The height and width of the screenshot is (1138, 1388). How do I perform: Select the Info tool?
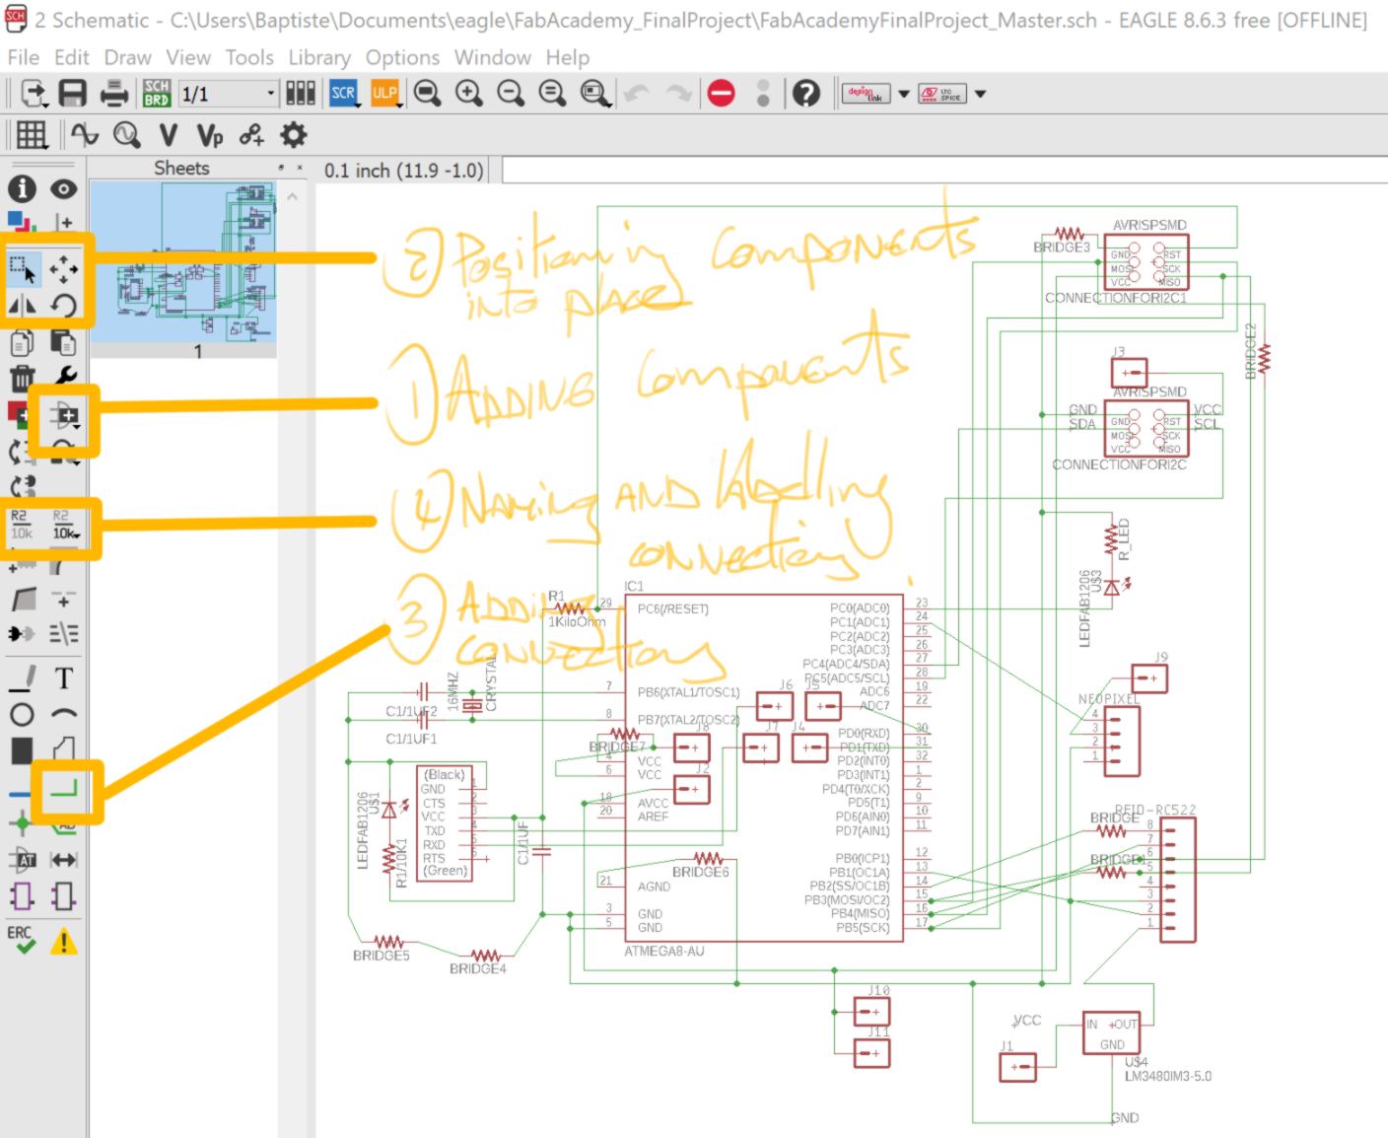tap(22, 188)
